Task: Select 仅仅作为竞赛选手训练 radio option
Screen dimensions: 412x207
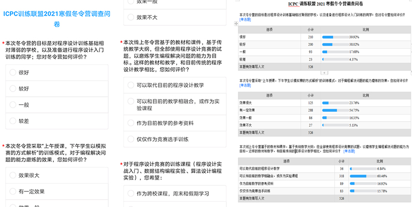Action: [x=131, y=139]
